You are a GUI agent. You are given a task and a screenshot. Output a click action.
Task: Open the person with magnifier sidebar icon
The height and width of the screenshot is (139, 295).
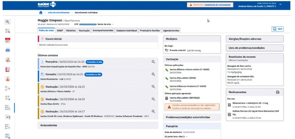pos(7,60)
